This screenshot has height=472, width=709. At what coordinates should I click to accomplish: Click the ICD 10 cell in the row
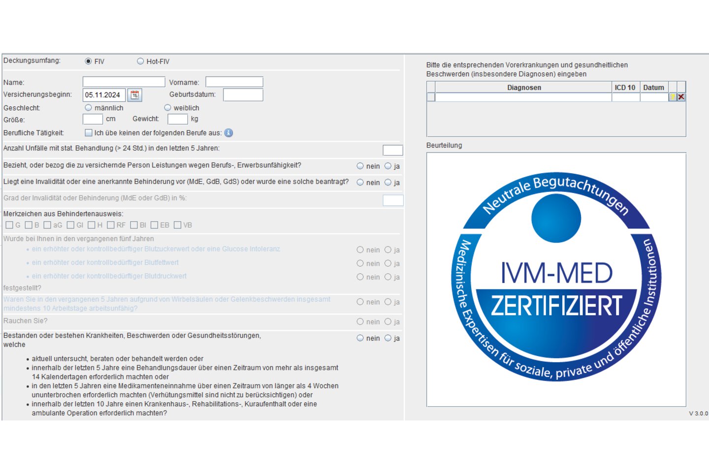coord(626,97)
